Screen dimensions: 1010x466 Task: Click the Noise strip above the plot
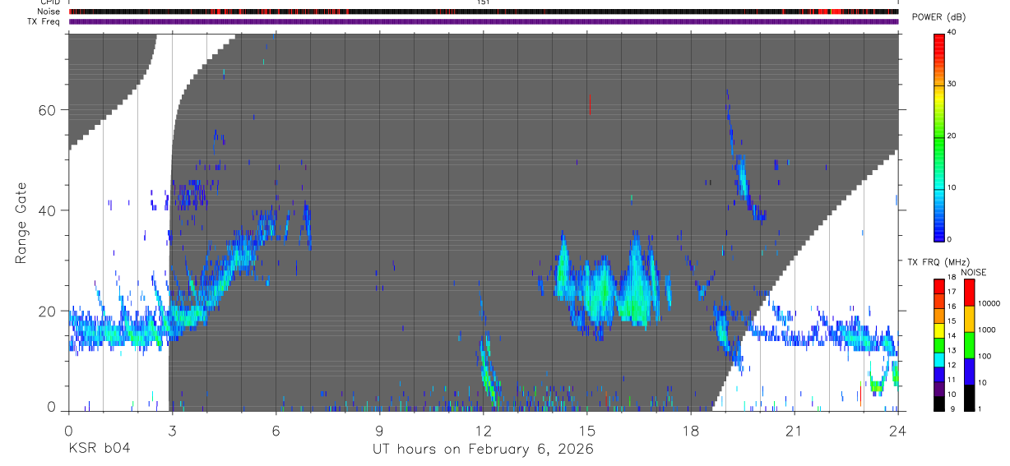point(484,12)
